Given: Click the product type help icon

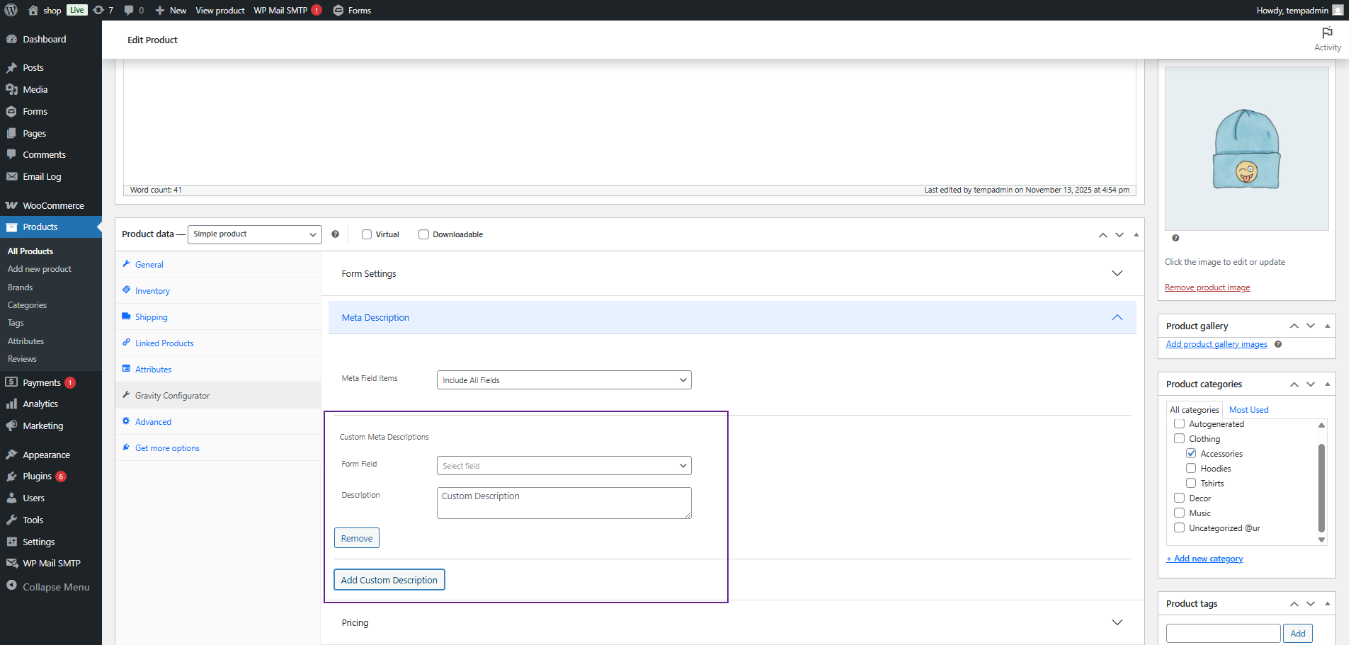Looking at the screenshot, I should click(335, 234).
